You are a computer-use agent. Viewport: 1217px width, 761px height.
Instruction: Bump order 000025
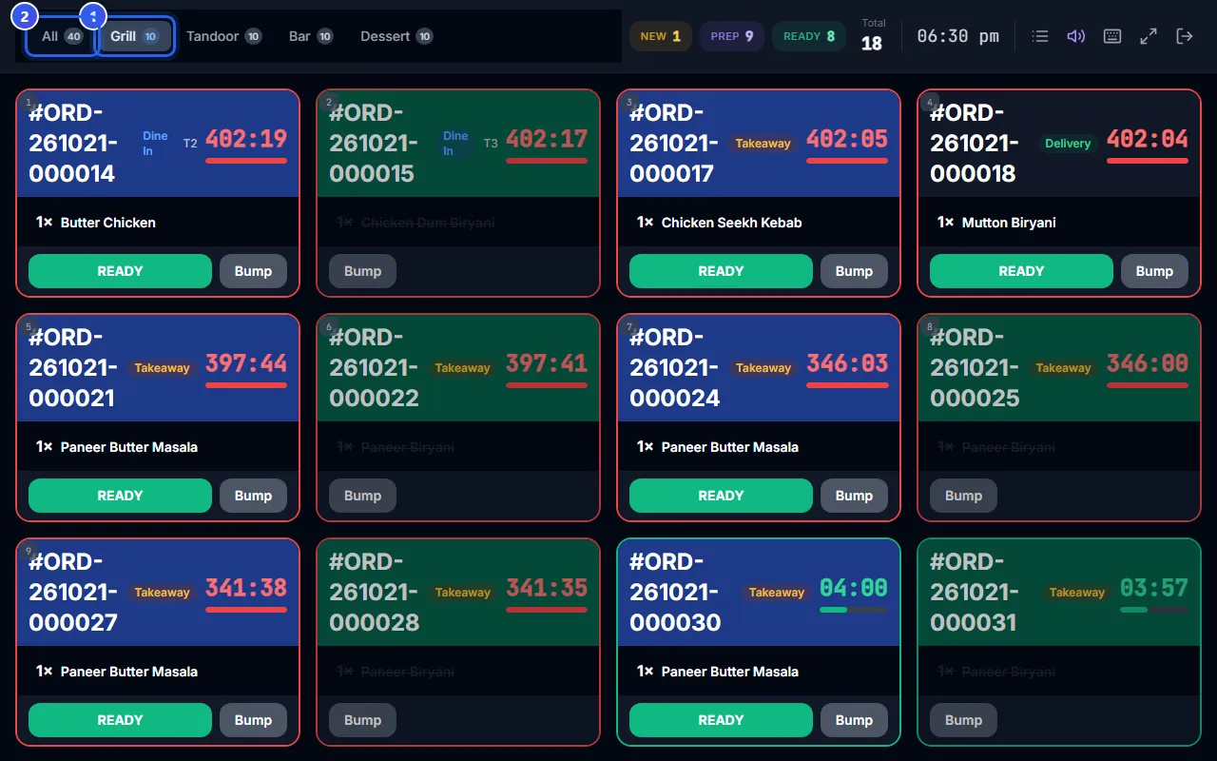click(963, 496)
